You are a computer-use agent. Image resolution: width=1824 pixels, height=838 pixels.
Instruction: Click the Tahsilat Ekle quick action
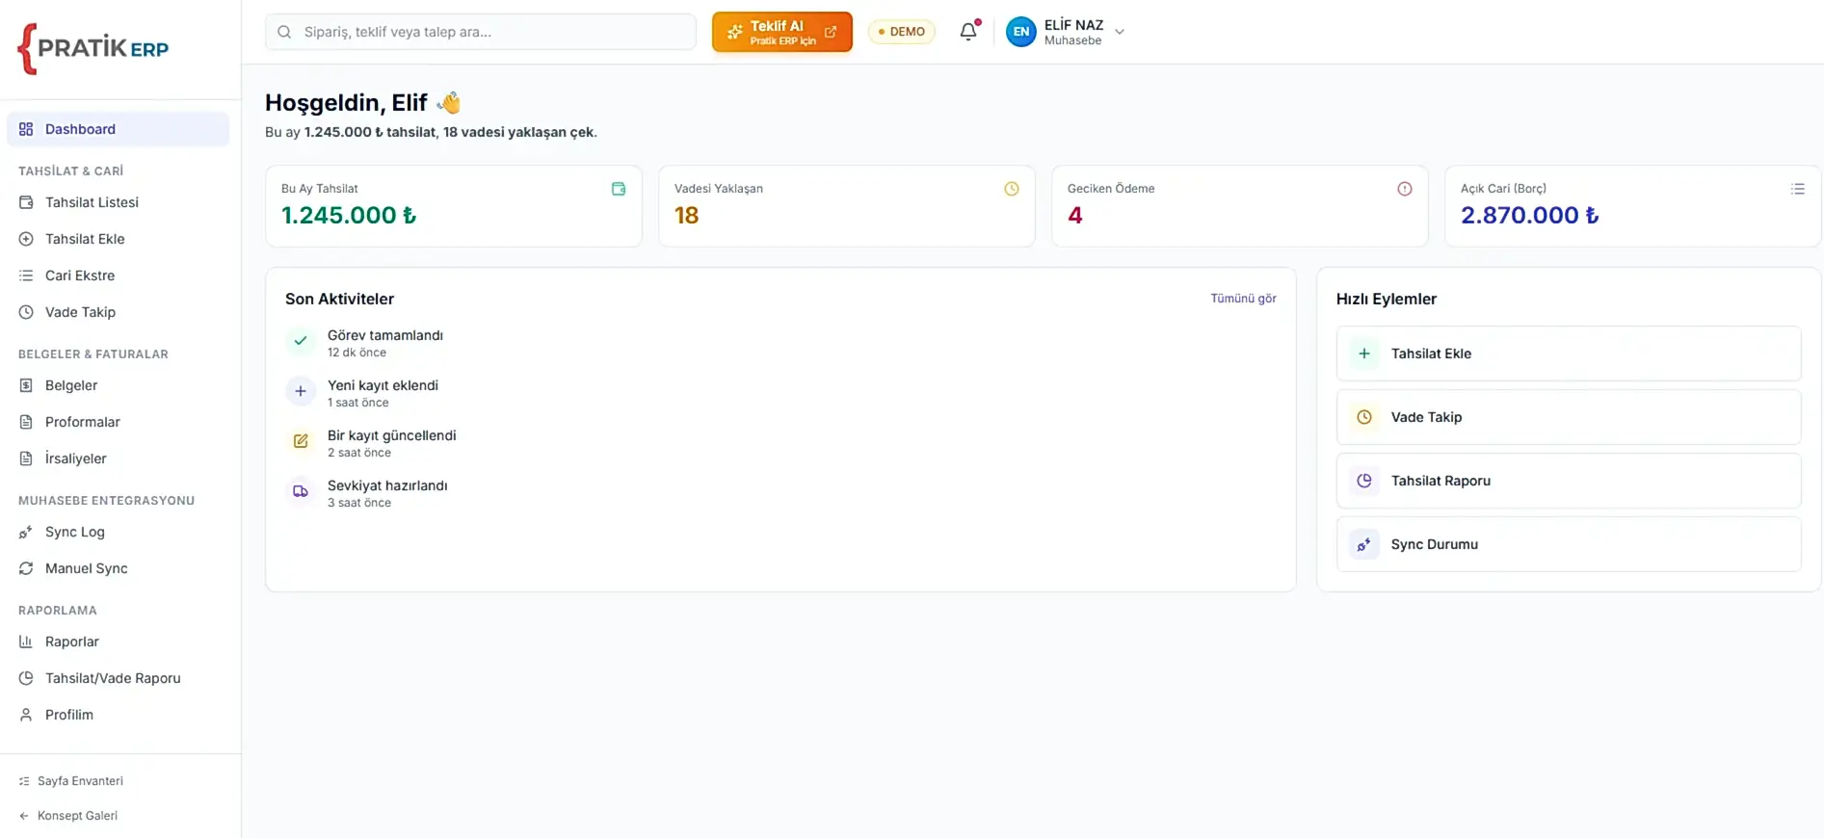1568,354
